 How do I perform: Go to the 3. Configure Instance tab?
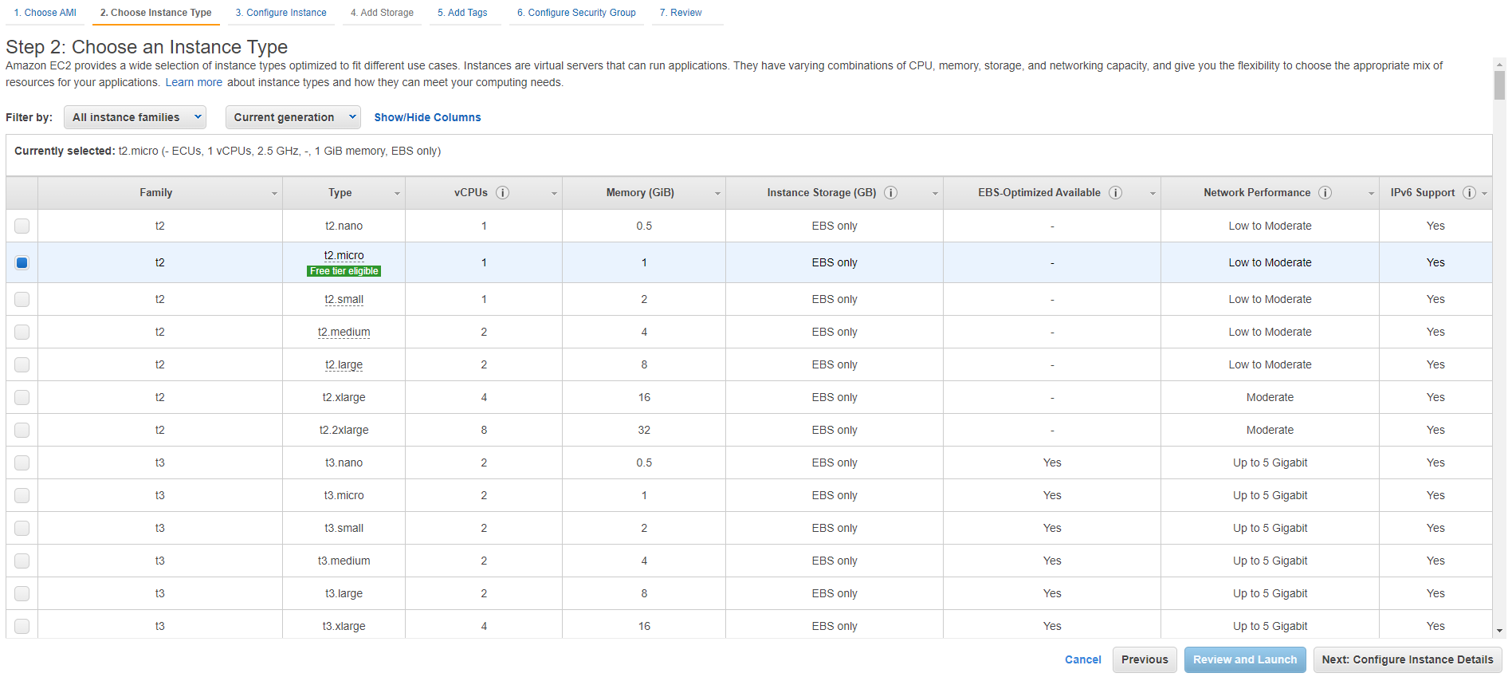281,13
